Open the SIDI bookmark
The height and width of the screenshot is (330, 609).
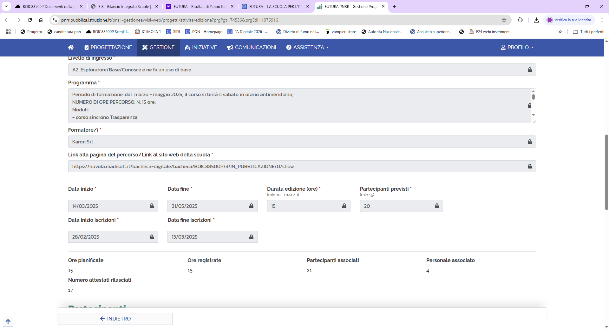173,32
